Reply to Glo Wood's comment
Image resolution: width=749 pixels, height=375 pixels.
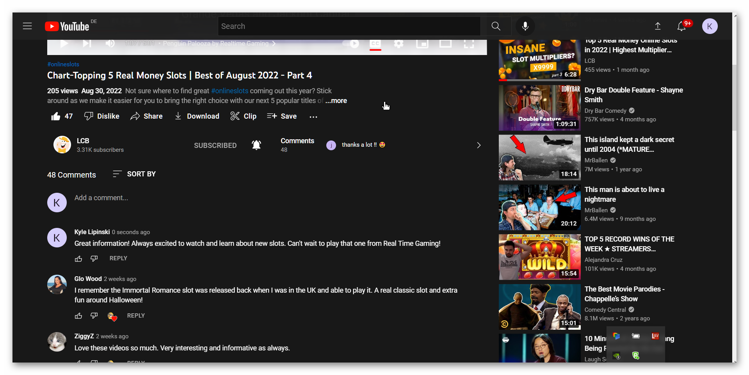coord(136,316)
